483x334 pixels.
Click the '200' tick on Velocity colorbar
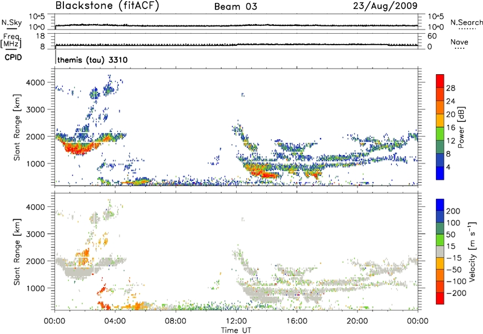(453, 211)
